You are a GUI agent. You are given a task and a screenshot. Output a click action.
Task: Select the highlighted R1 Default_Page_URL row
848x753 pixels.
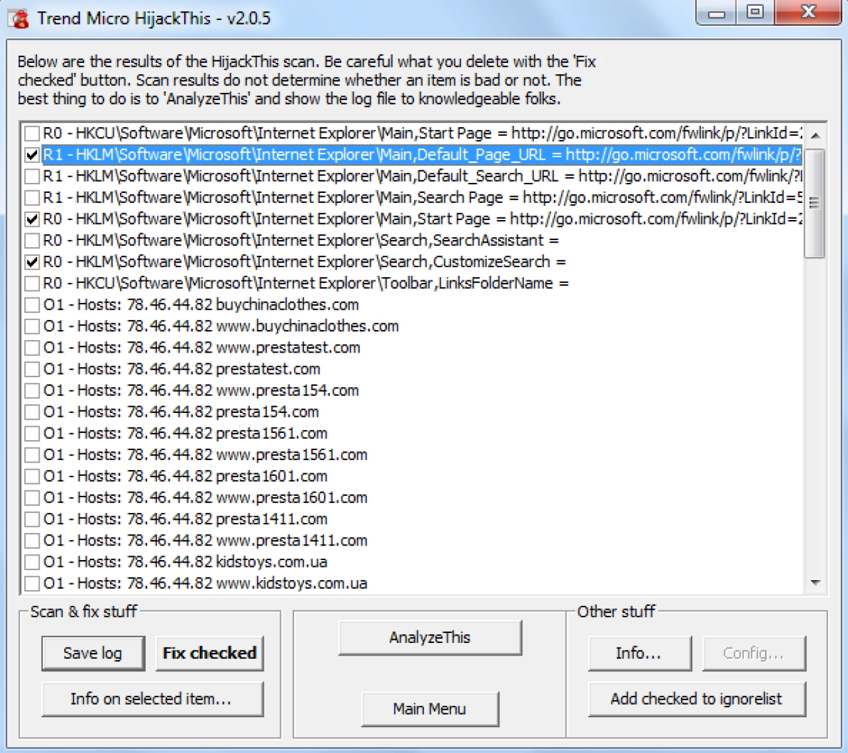422,155
